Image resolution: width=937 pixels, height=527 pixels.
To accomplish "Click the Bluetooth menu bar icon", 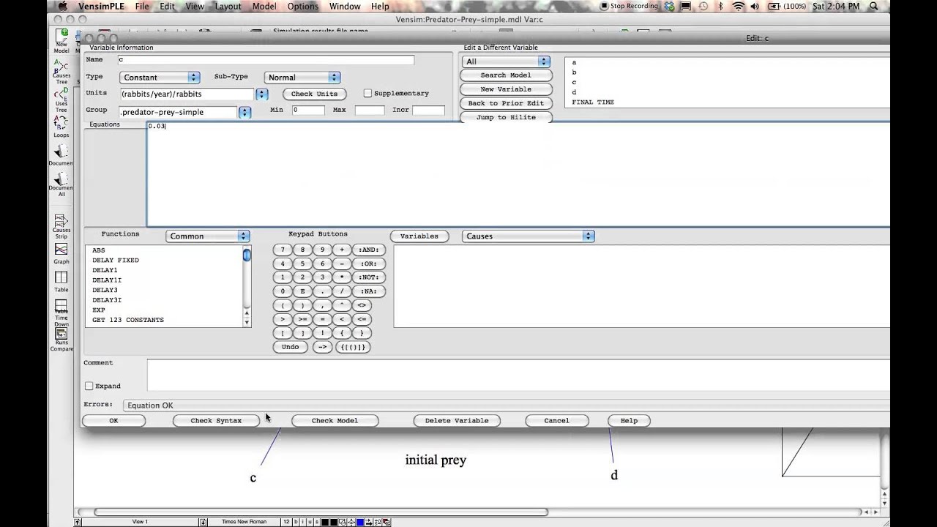I will click(720, 7).
